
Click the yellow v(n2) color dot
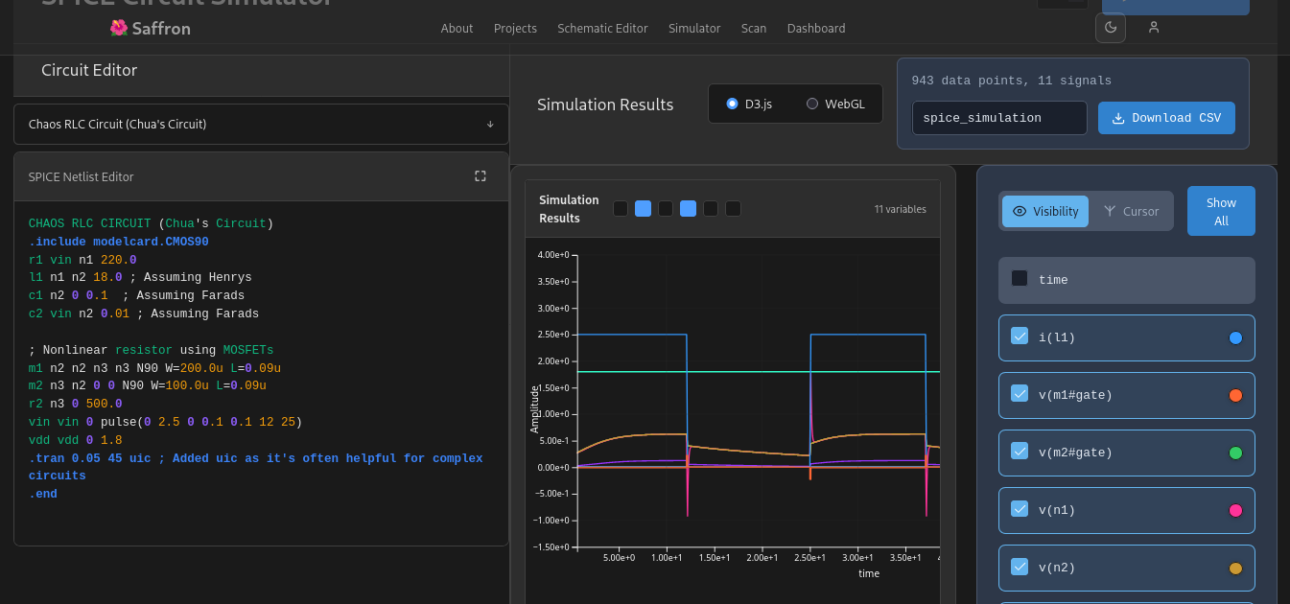pos(1235,568)
